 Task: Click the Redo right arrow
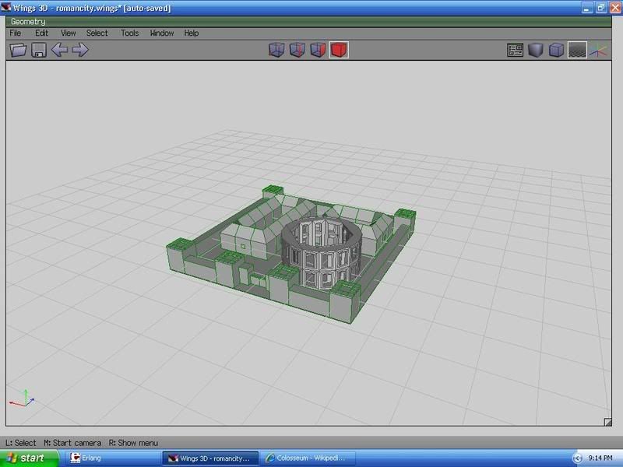point(80,51)
